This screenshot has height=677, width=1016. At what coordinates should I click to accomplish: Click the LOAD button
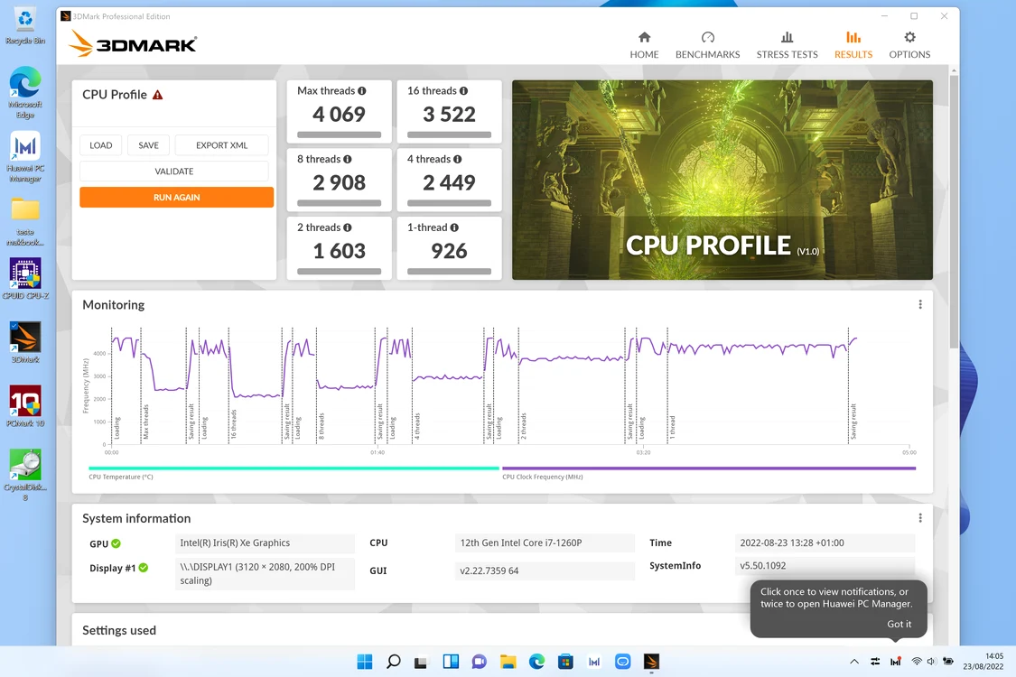(x=100, y=145)
